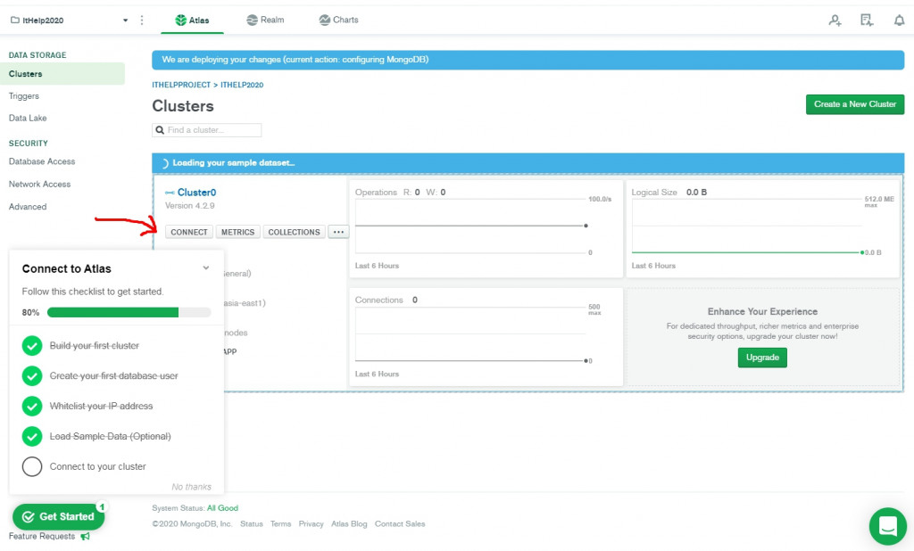The width and height of the screenshot is (914, 551).
Task: Click the ITHELP2020 breadcrumb
Action: pyautogui.click(x=242, y=85)
